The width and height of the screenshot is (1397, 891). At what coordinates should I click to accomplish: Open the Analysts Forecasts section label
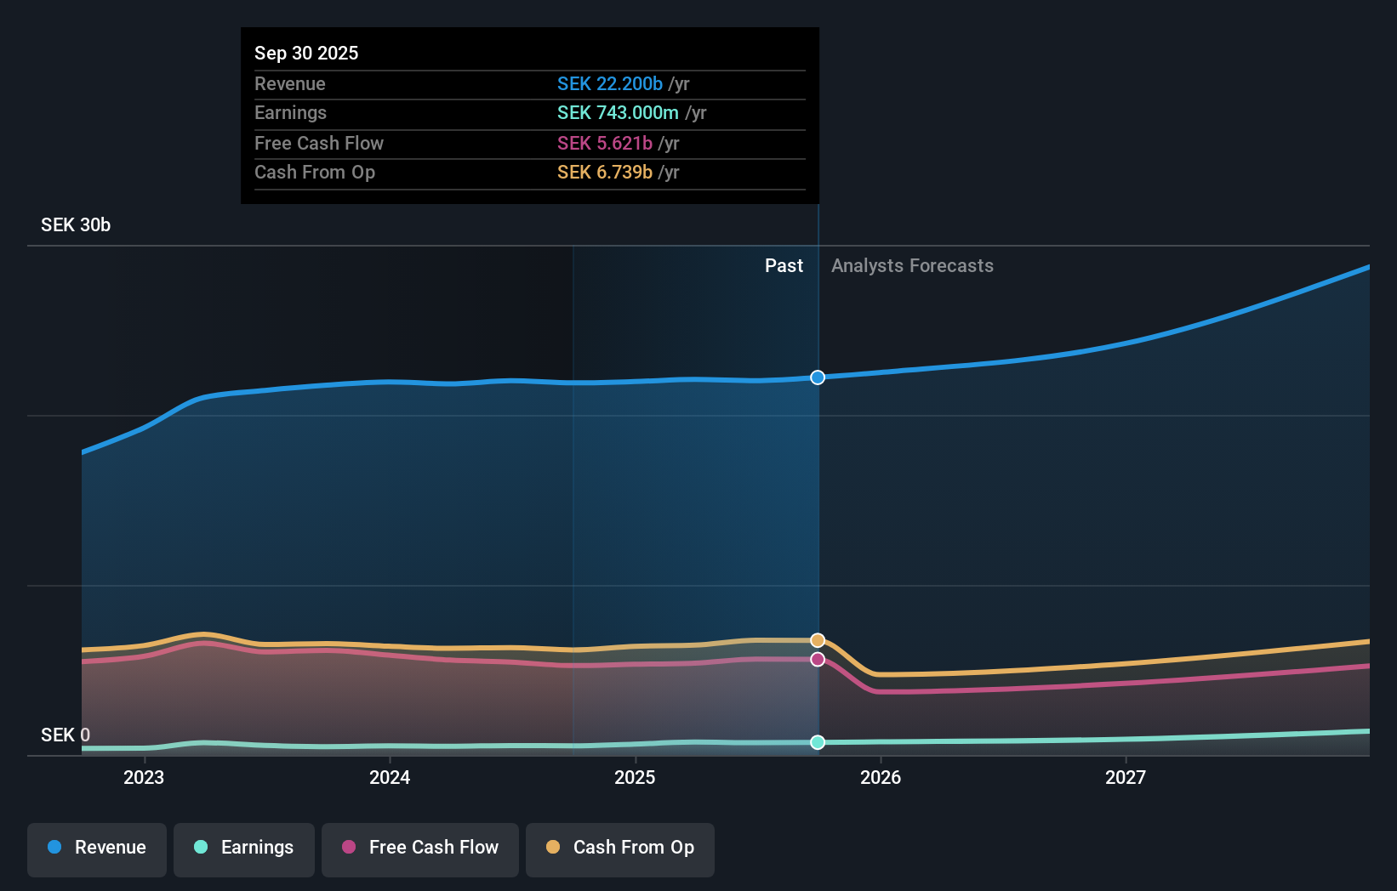coord(912,265)
